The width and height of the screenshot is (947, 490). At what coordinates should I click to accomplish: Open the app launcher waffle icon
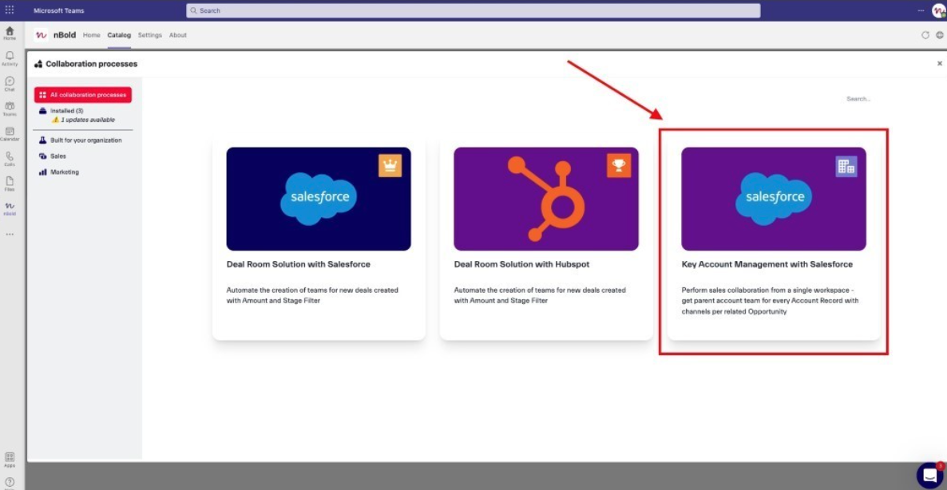pos(10,10)
